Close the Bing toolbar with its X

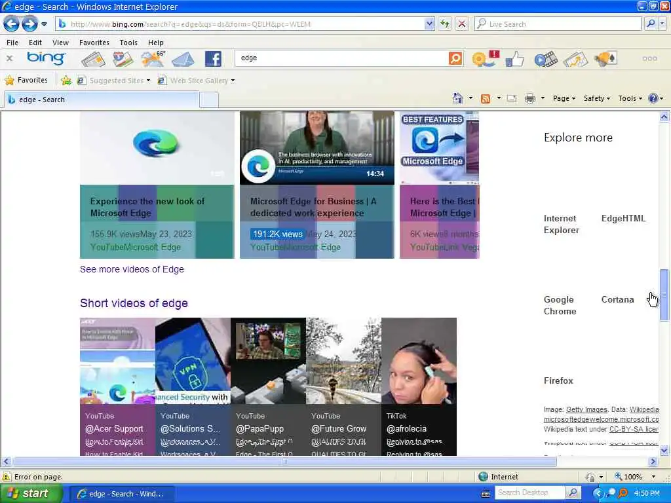[9, 58]
